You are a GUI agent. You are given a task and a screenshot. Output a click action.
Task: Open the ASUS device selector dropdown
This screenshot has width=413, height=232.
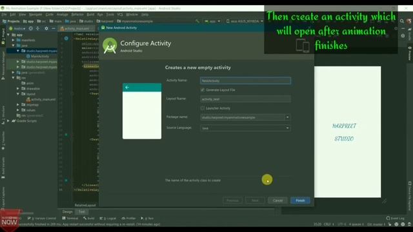point(245,21)
